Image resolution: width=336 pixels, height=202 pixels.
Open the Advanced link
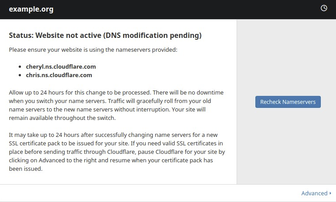(x=314, y=193)
